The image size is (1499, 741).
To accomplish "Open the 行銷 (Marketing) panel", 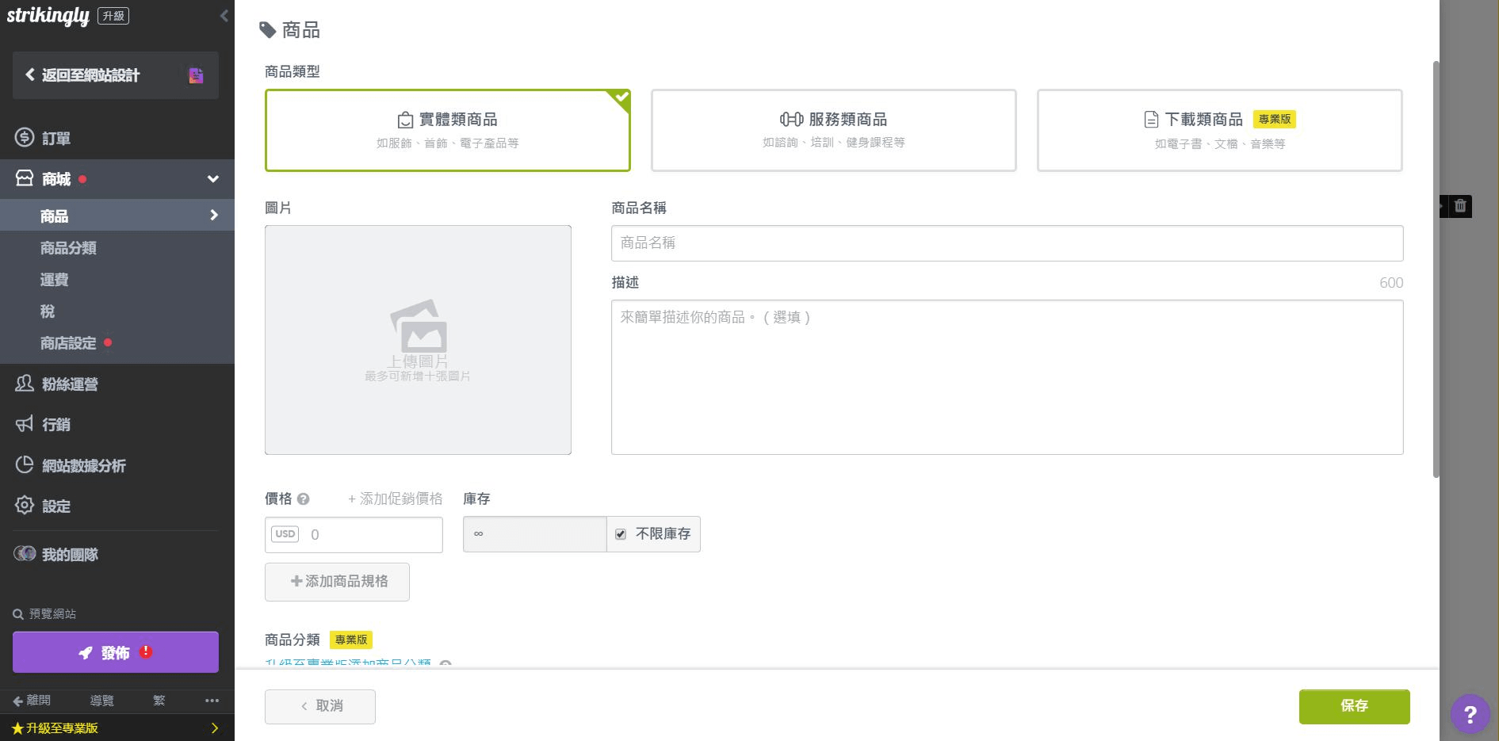I will click(x=57, y=425).
